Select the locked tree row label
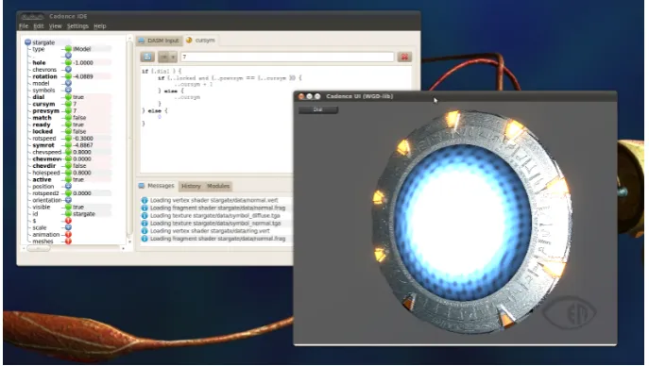Viewport: 649px width, 366px height. (43, 131)
